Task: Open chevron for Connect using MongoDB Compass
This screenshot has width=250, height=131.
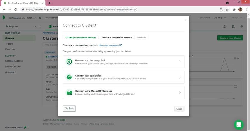Action: (x=180, y=93)
